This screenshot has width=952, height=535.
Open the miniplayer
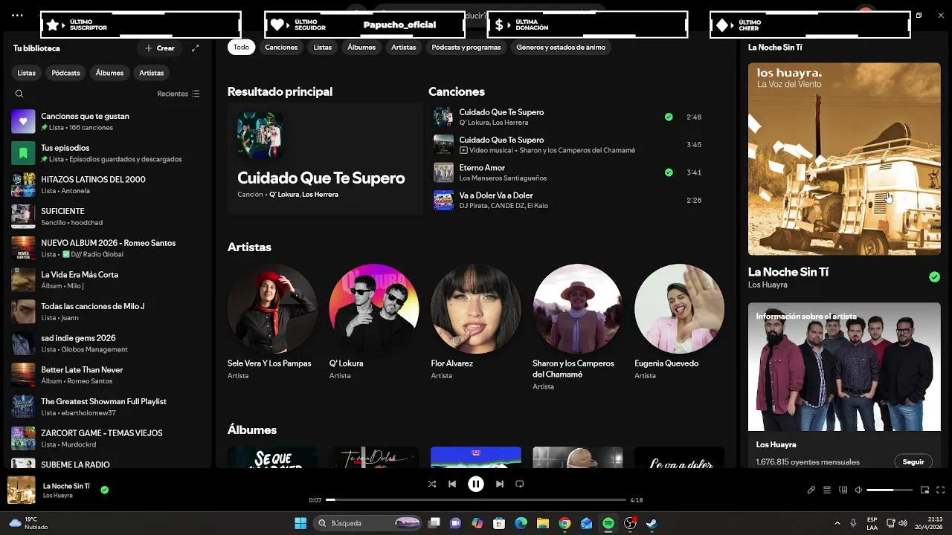[x=925, y=490]
